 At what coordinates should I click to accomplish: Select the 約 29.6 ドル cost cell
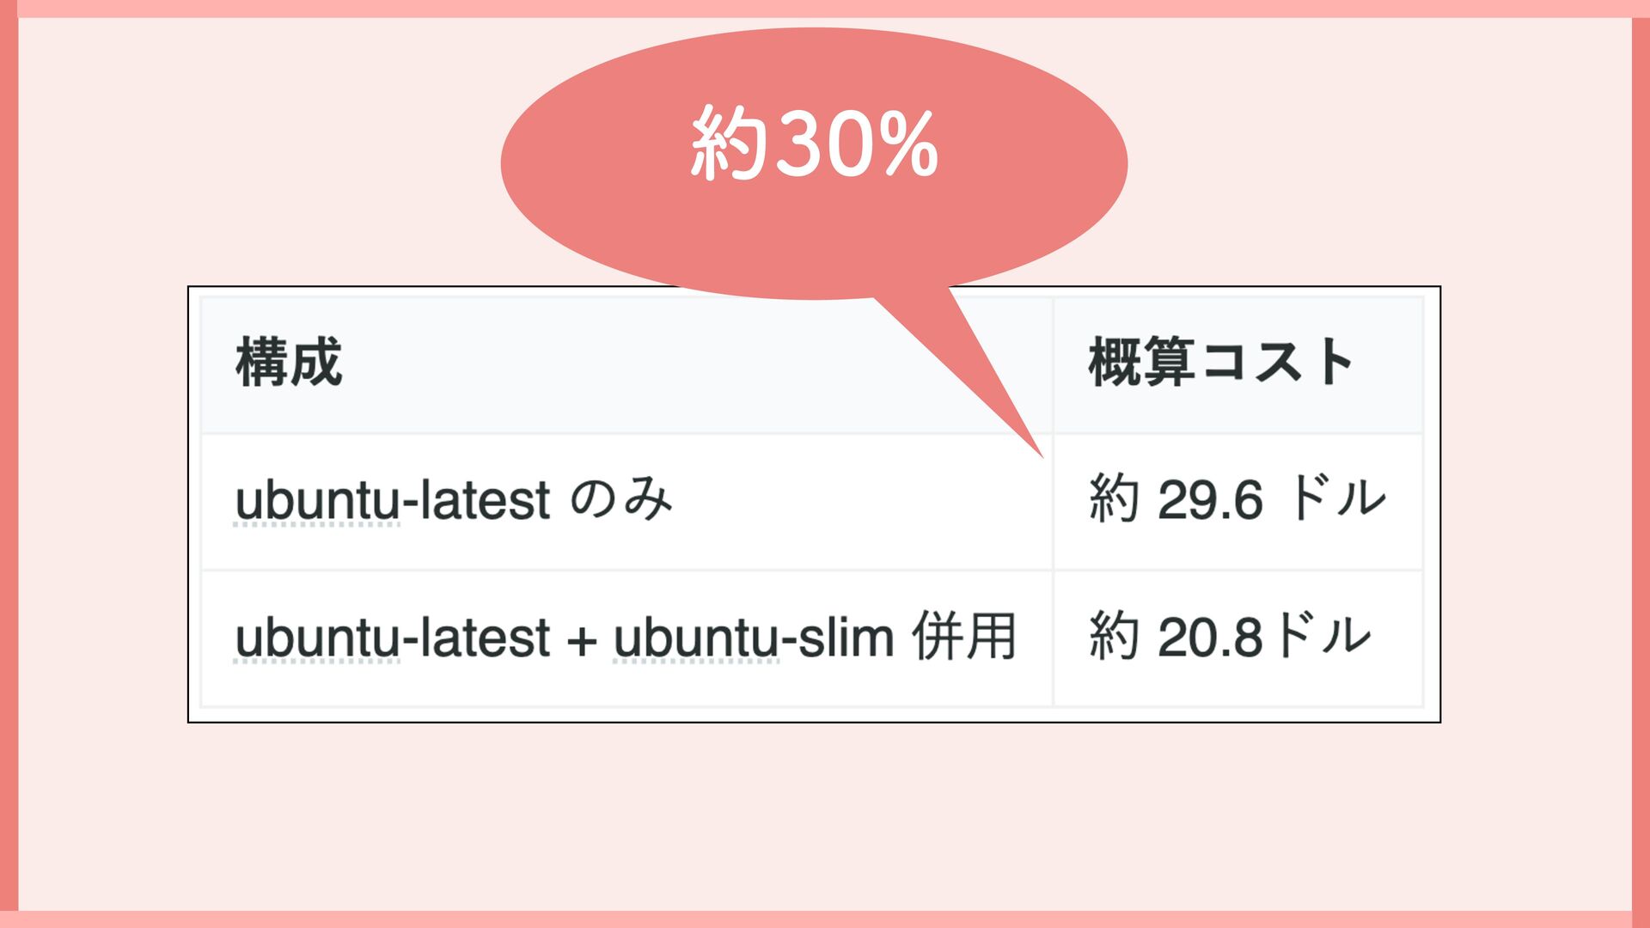(x=1238, y=500)
